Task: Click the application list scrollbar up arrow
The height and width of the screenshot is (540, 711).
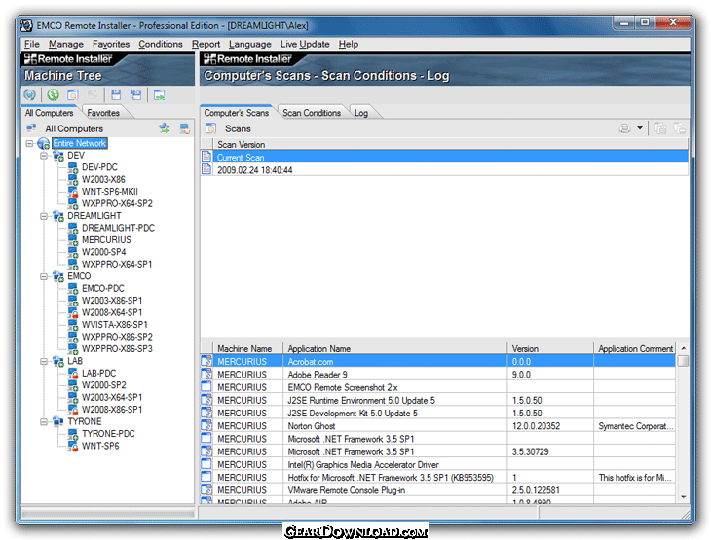Action: pyautogui.click(x=684, y=348)
